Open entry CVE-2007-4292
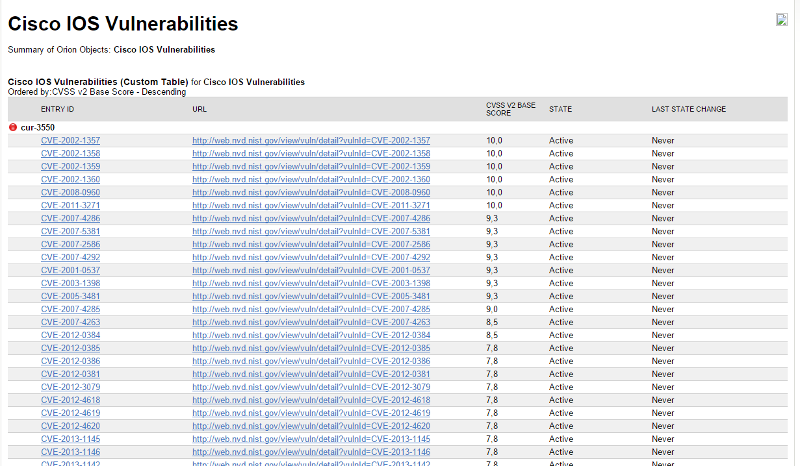Screen dimensions: 800x466 coord(70,257)
